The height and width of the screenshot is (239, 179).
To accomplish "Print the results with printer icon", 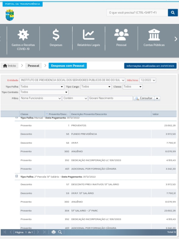I will [53, 232].
